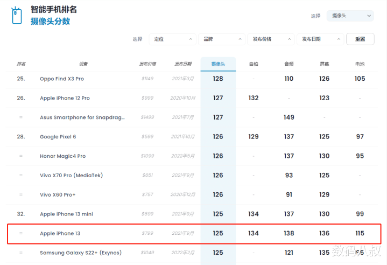This screenshot has width=387, height=265.
Task: Click battery score 97 for Google Pixel 6
Action: [360, 137]
